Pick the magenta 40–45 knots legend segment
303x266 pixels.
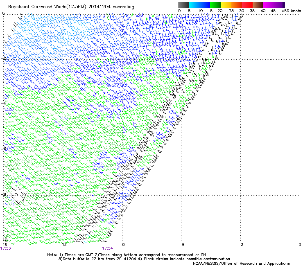click(x=269, y=5)
